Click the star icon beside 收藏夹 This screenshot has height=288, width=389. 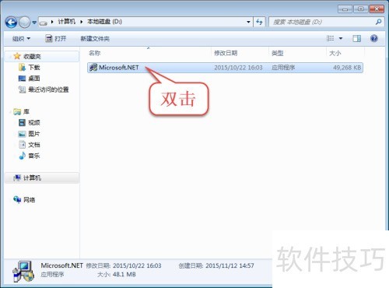coord(17,56)
